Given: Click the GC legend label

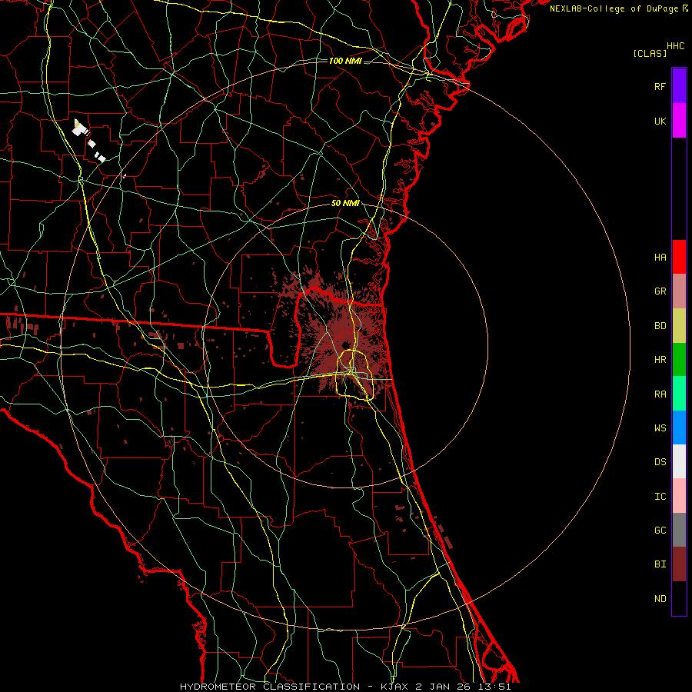Looking at the screenshot, I should 660,530.
